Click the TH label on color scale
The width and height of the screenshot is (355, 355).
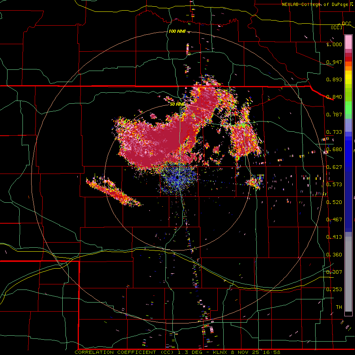(339, 307)
